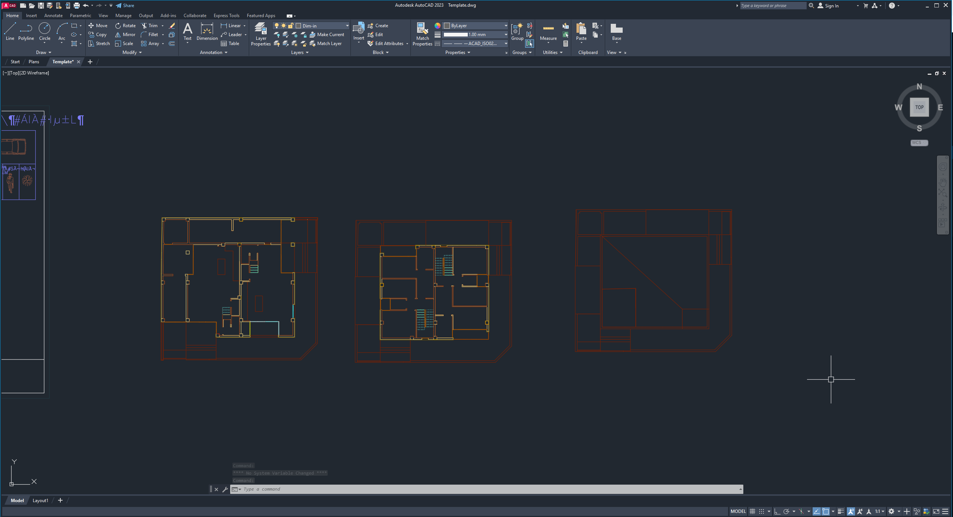The width and height of the screenshot is (953, 517).
Task: Open the ByLayer color dropdown
Action: (476, 26)
